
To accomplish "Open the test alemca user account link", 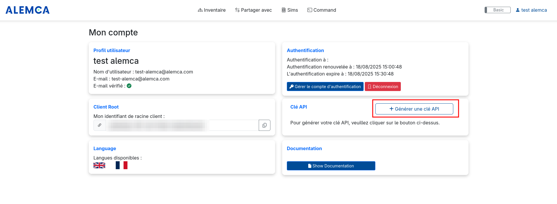I will click(531, 10).
